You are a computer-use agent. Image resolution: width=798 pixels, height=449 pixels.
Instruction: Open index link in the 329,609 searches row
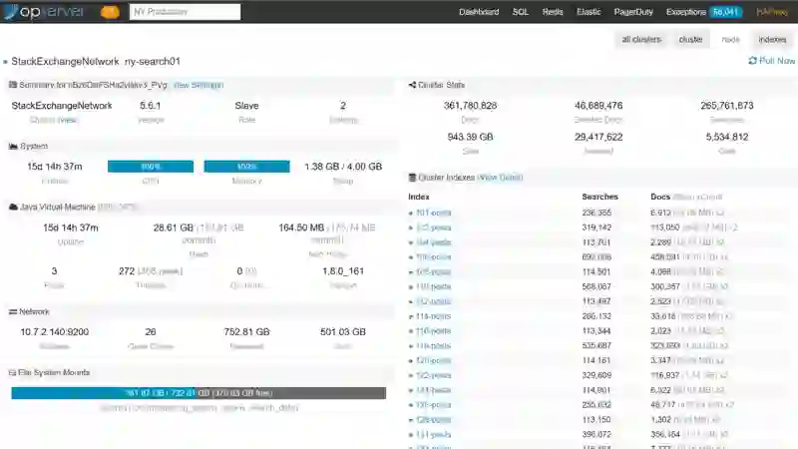(x=434, y=375)
